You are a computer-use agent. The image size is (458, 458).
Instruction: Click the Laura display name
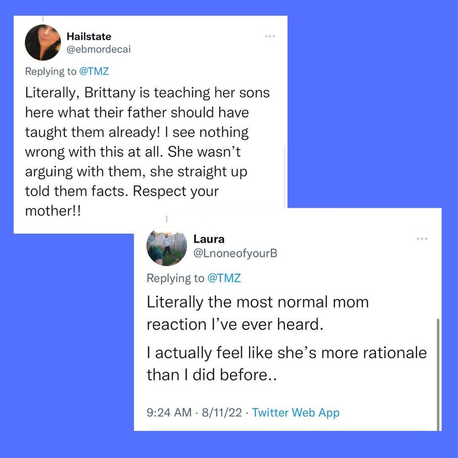pos(209,239)
